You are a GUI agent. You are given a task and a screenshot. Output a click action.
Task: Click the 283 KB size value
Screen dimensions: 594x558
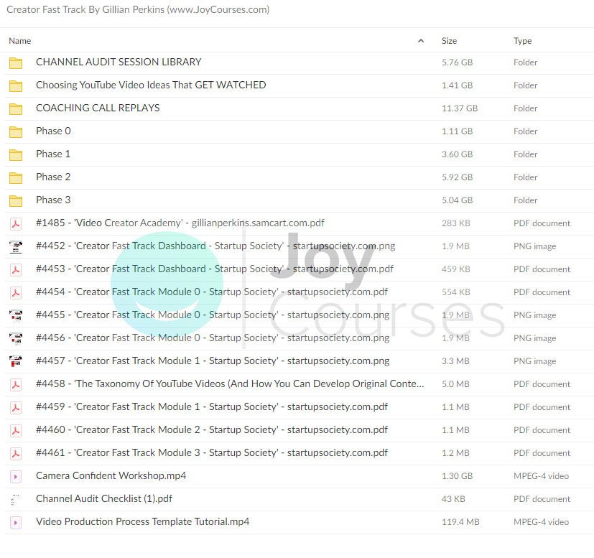click(455, 223)
